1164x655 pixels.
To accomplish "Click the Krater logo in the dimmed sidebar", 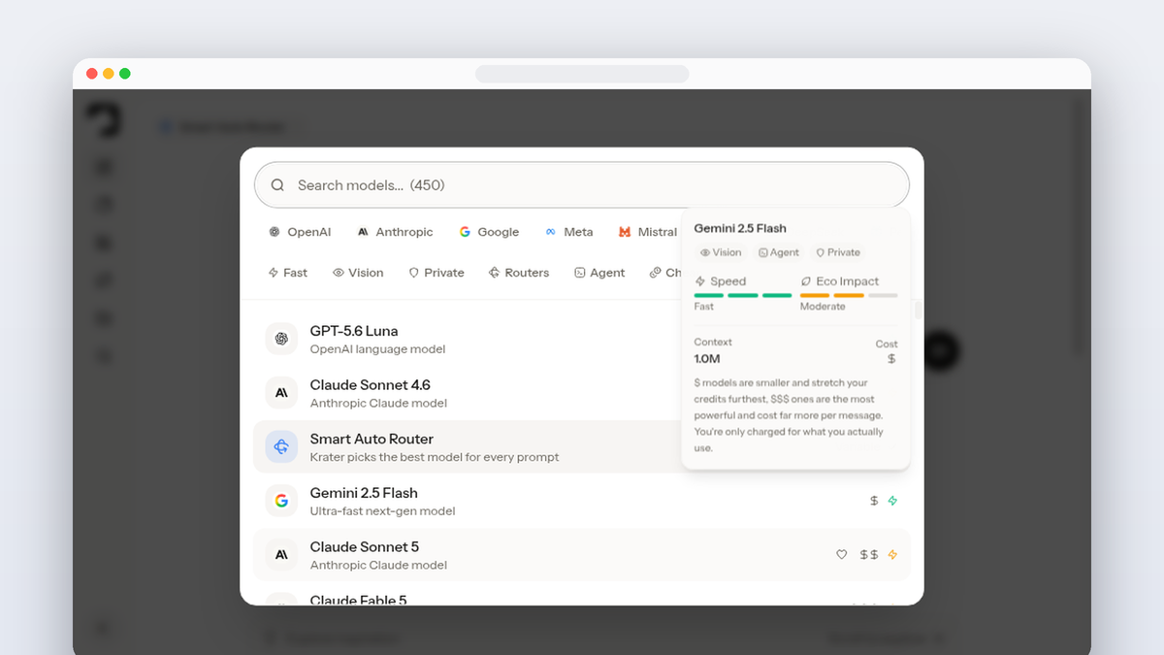I will (x=104, y=121).
